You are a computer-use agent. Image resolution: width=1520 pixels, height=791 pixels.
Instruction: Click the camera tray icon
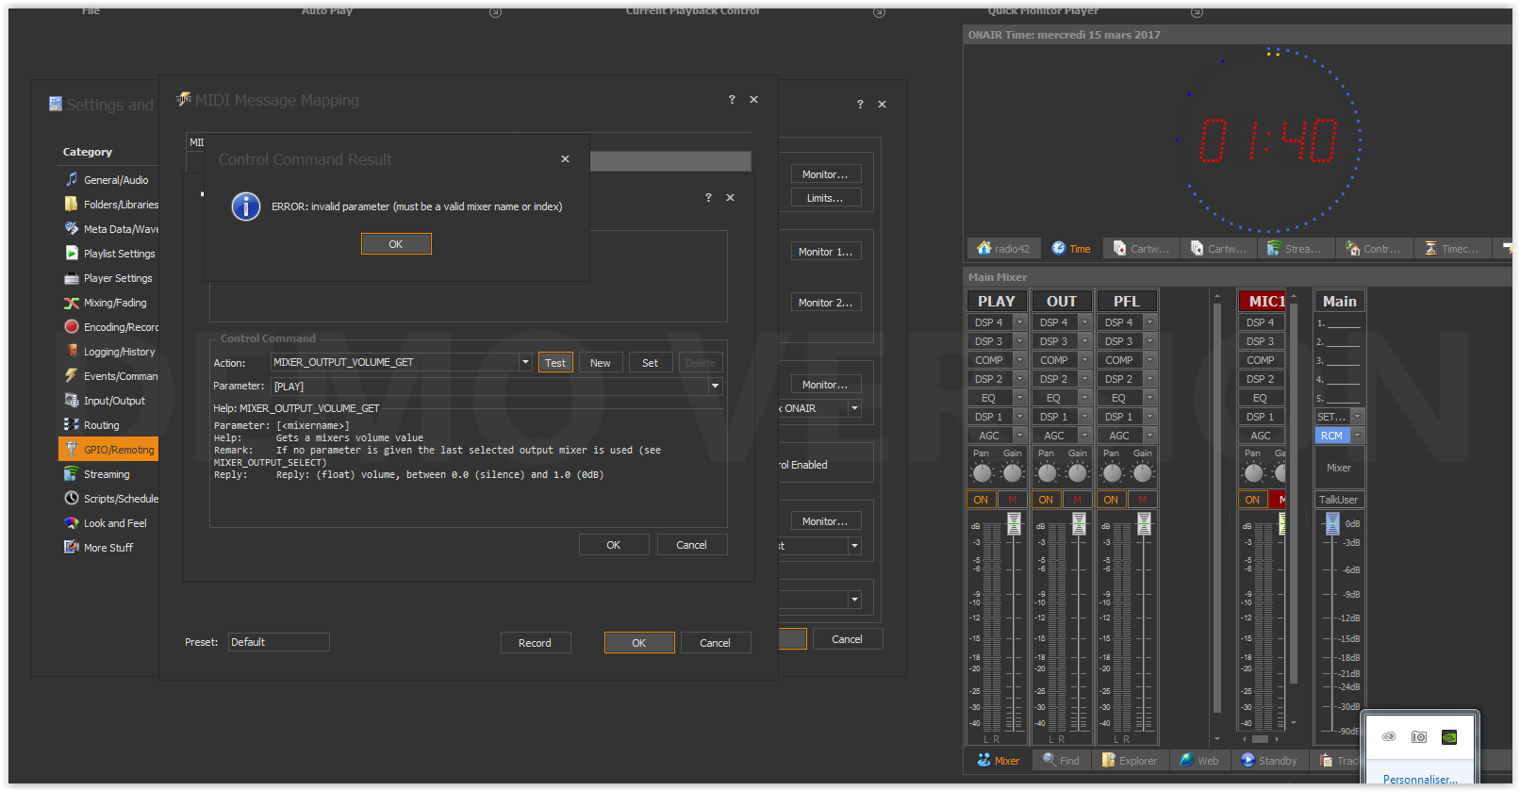pyautogui.click(x=1419, y=737)
